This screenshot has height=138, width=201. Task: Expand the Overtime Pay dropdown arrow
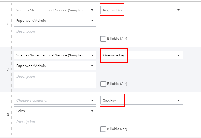pyautogui.click(x=178, y=55)
